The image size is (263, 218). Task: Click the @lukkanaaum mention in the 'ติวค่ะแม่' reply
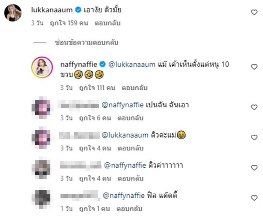pyautogui.click(x=125, y=135)
